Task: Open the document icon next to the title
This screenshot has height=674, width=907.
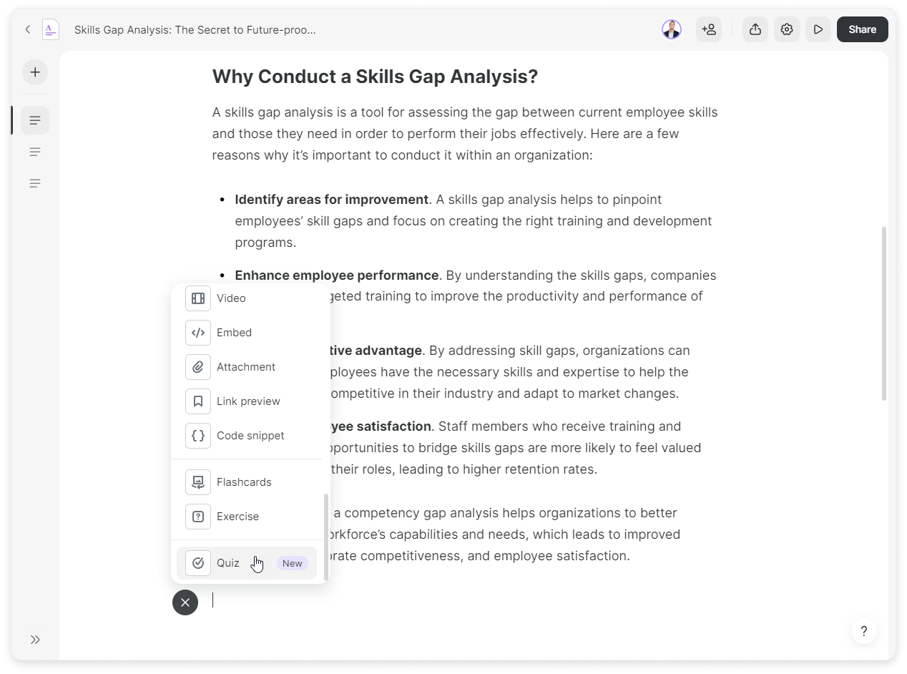Action: [50, 29]
